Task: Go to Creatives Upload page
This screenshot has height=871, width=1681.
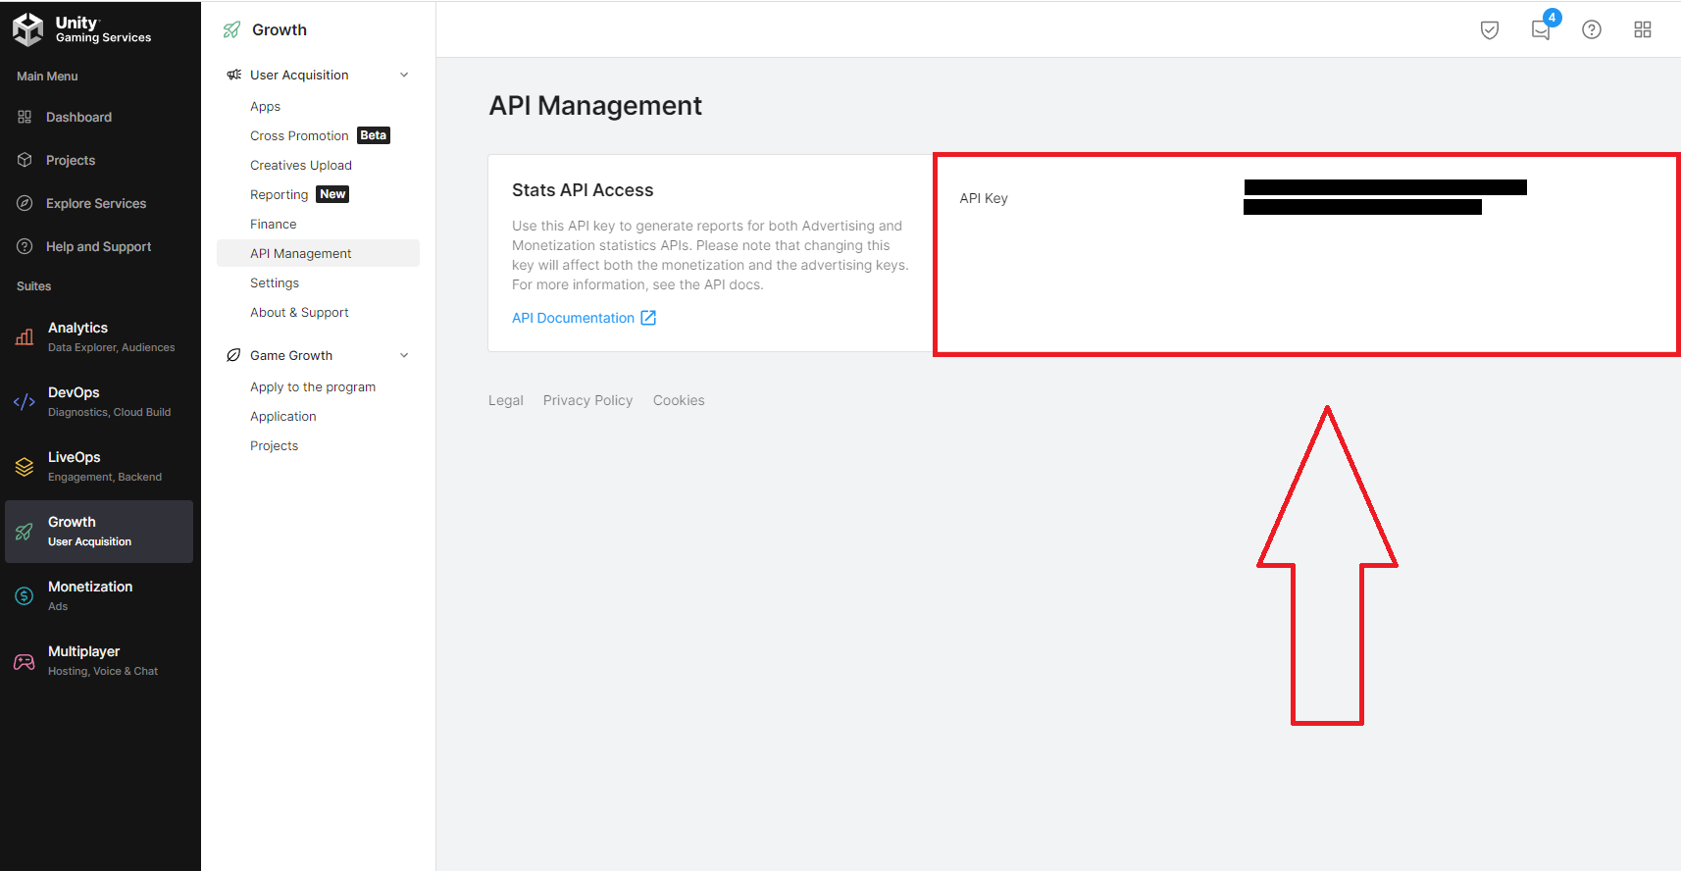Action: [300, 166]
